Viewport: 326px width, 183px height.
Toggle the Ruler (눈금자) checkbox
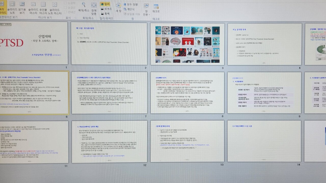70,3
